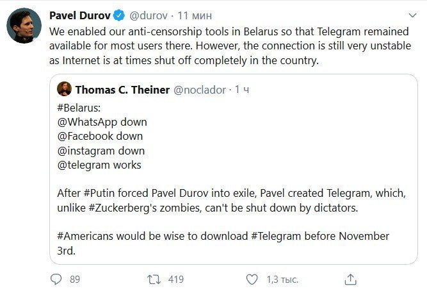Open the 11 мин timestamp
Screen dimensions: 427x293
195,15
